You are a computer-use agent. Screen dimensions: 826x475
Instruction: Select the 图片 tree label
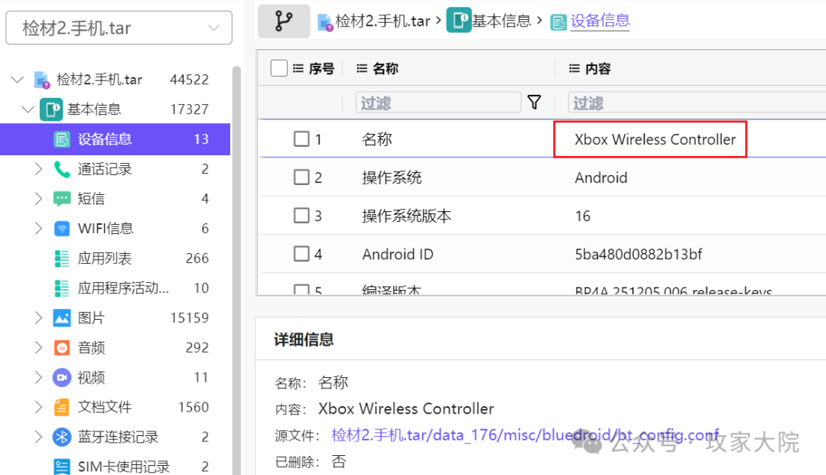point(90,318)
